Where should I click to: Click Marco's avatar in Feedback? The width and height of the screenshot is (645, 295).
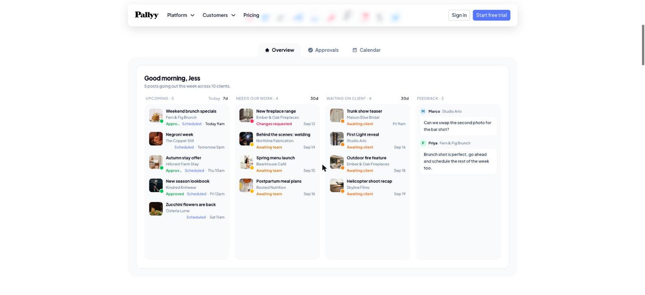coord(423,111)
